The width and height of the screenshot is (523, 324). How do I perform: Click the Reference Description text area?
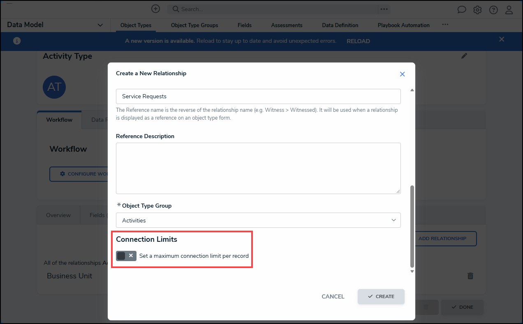click(258, 168)
